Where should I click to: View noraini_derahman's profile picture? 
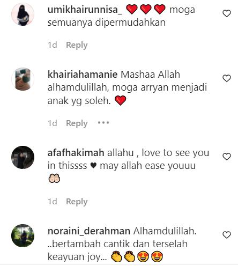click(23, 235)
